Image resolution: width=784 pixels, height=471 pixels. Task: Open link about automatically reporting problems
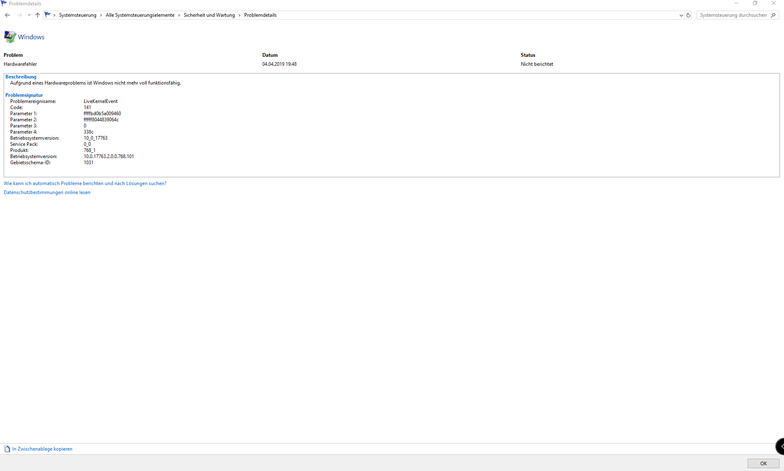pyautogui.click(x=85, y=183)
